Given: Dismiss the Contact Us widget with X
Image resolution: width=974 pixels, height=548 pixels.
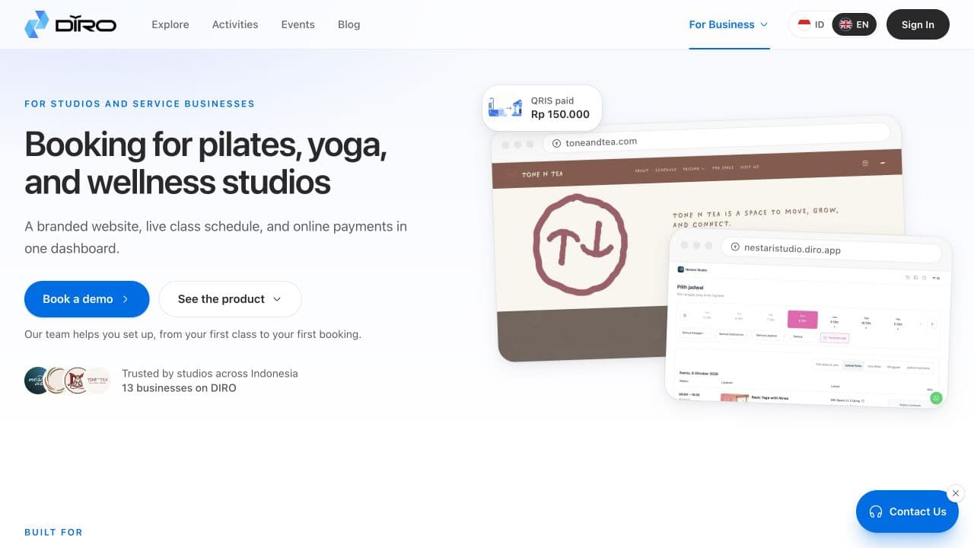Looking at the screenshot, I should [x=956, y=493].
